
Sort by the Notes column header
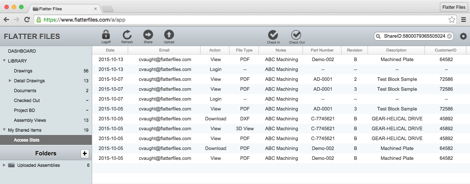pos(281,50)
